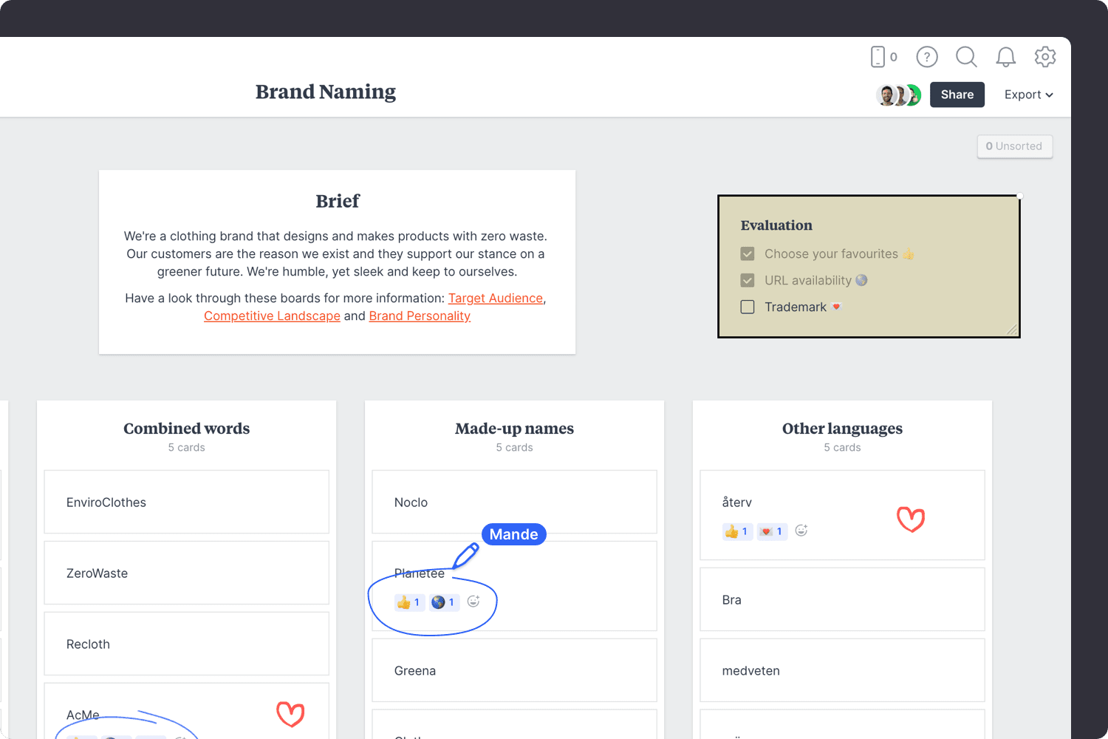Click the Combined words column title
The image size is (1108, 739).
pyautogui.click(x=187, y=429)
